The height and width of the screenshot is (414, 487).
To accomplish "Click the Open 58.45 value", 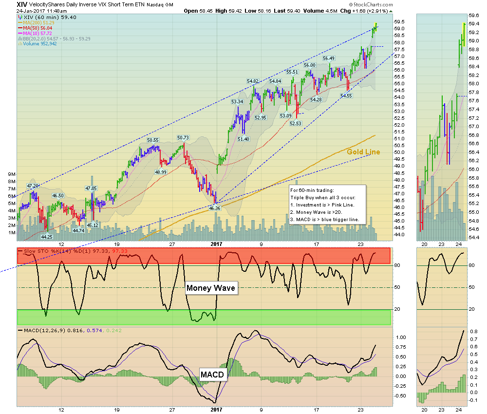I will point(198,11).
